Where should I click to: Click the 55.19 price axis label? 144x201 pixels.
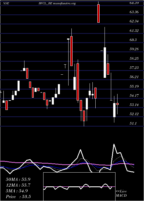[x=134, y=86]
